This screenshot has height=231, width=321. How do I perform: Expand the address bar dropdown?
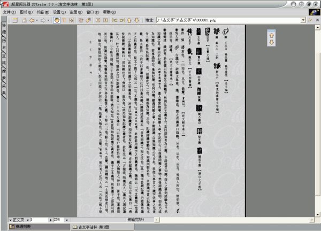point(316,20)
